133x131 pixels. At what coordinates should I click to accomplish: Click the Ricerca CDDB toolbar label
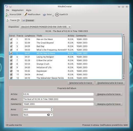coord(15,15)
